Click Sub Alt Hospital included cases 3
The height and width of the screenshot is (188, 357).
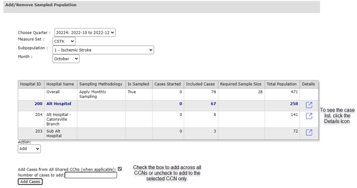215,131
